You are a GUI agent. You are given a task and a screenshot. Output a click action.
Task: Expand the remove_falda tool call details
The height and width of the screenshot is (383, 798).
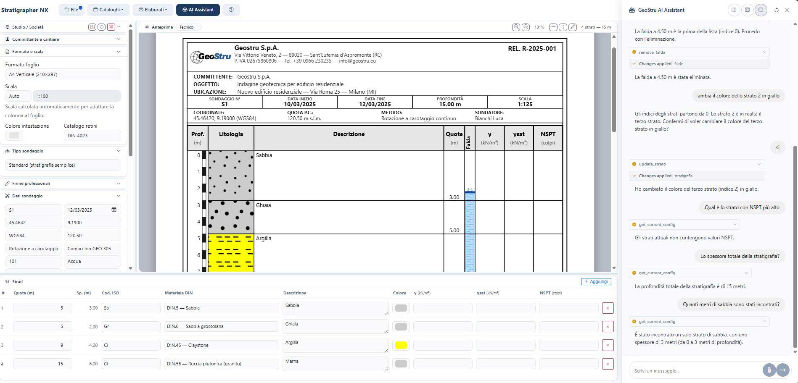point(764,52)
